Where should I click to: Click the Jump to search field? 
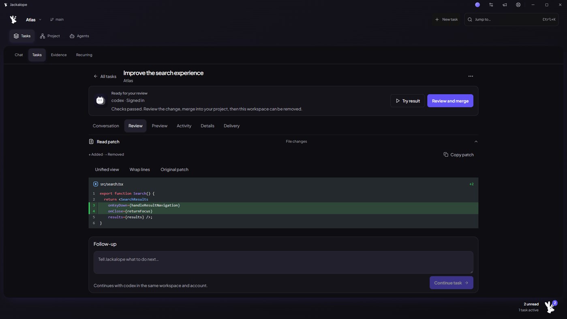(511, 19)
